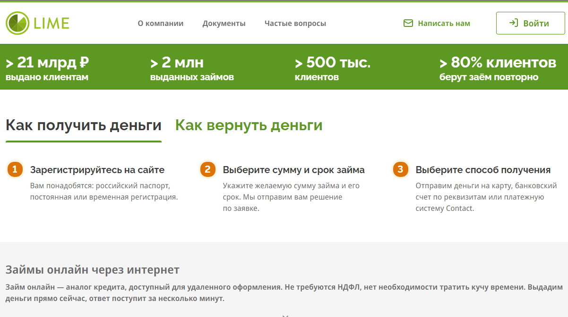Screen dimensions: 568x317
Task: Click the выдано клиентам caption
Action: coord(47,77)
